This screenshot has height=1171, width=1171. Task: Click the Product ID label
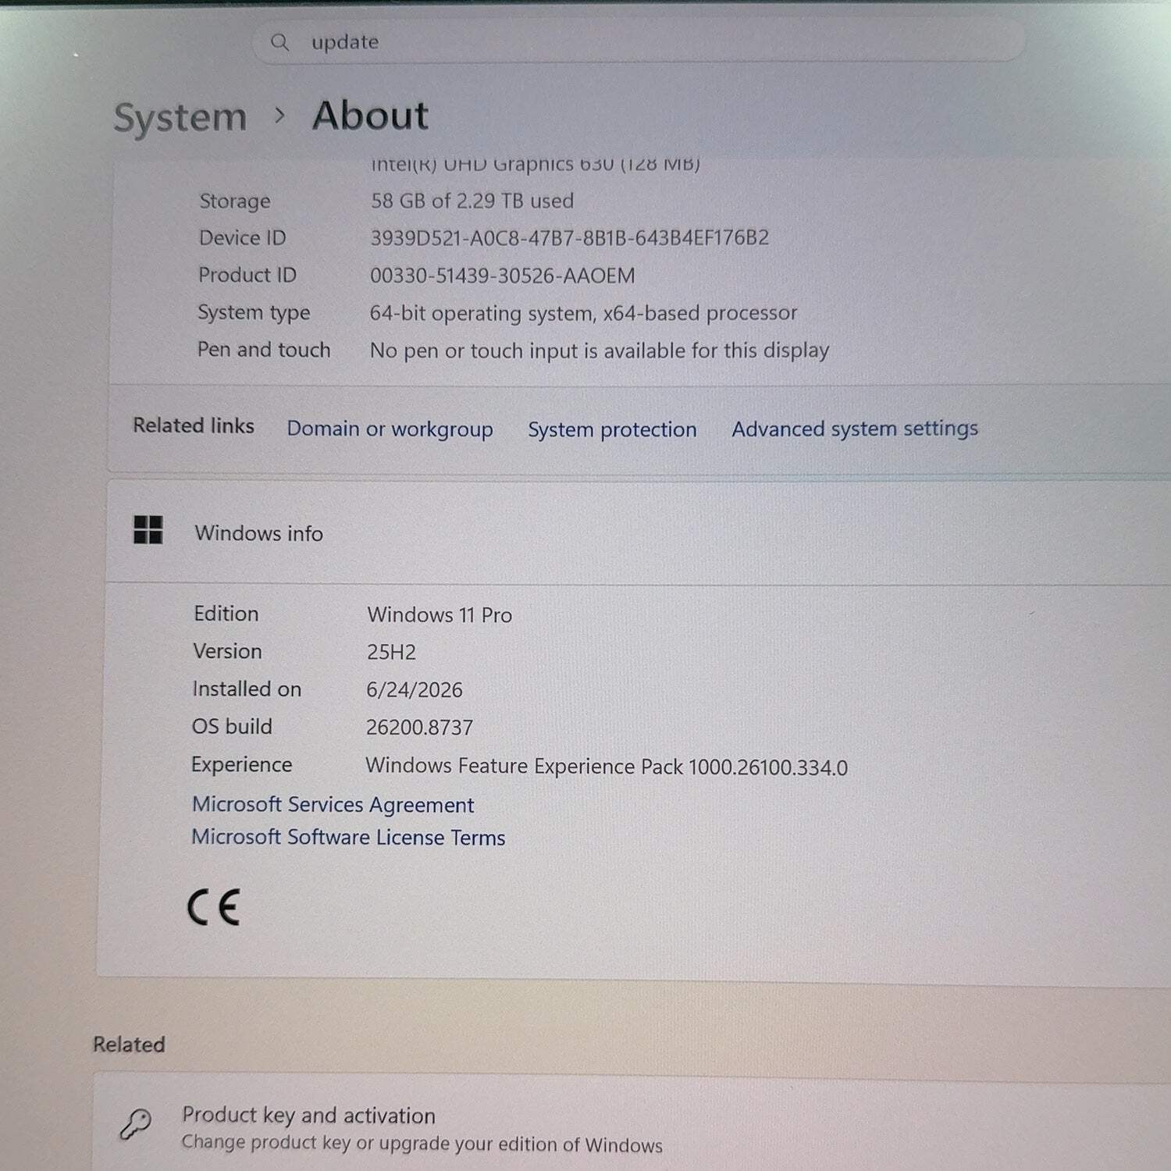coord(247,275)
